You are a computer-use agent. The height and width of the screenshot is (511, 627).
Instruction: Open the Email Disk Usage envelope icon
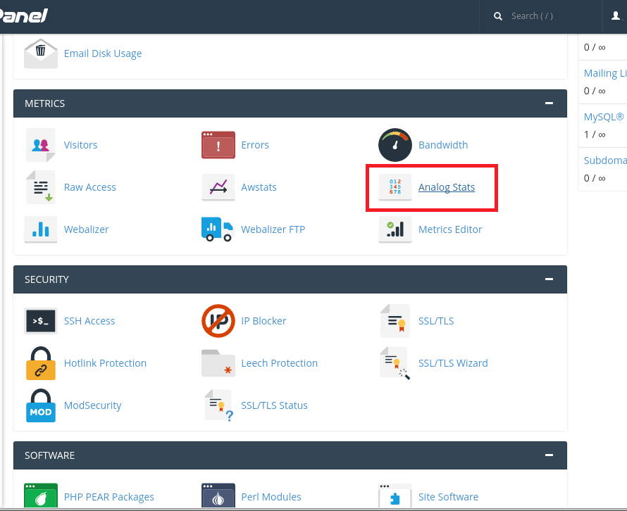click(x=40, y=53)
